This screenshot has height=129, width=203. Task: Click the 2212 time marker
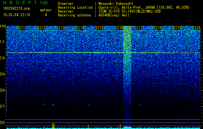[x=42, y=28]
